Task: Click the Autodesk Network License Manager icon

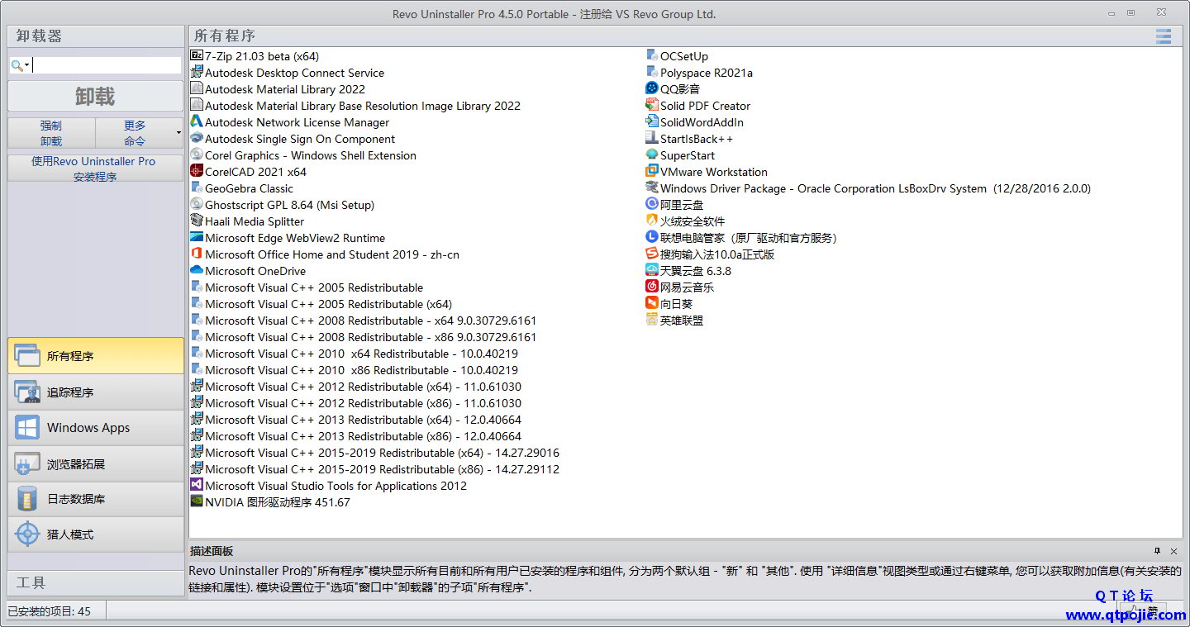Action: [197, 122]
